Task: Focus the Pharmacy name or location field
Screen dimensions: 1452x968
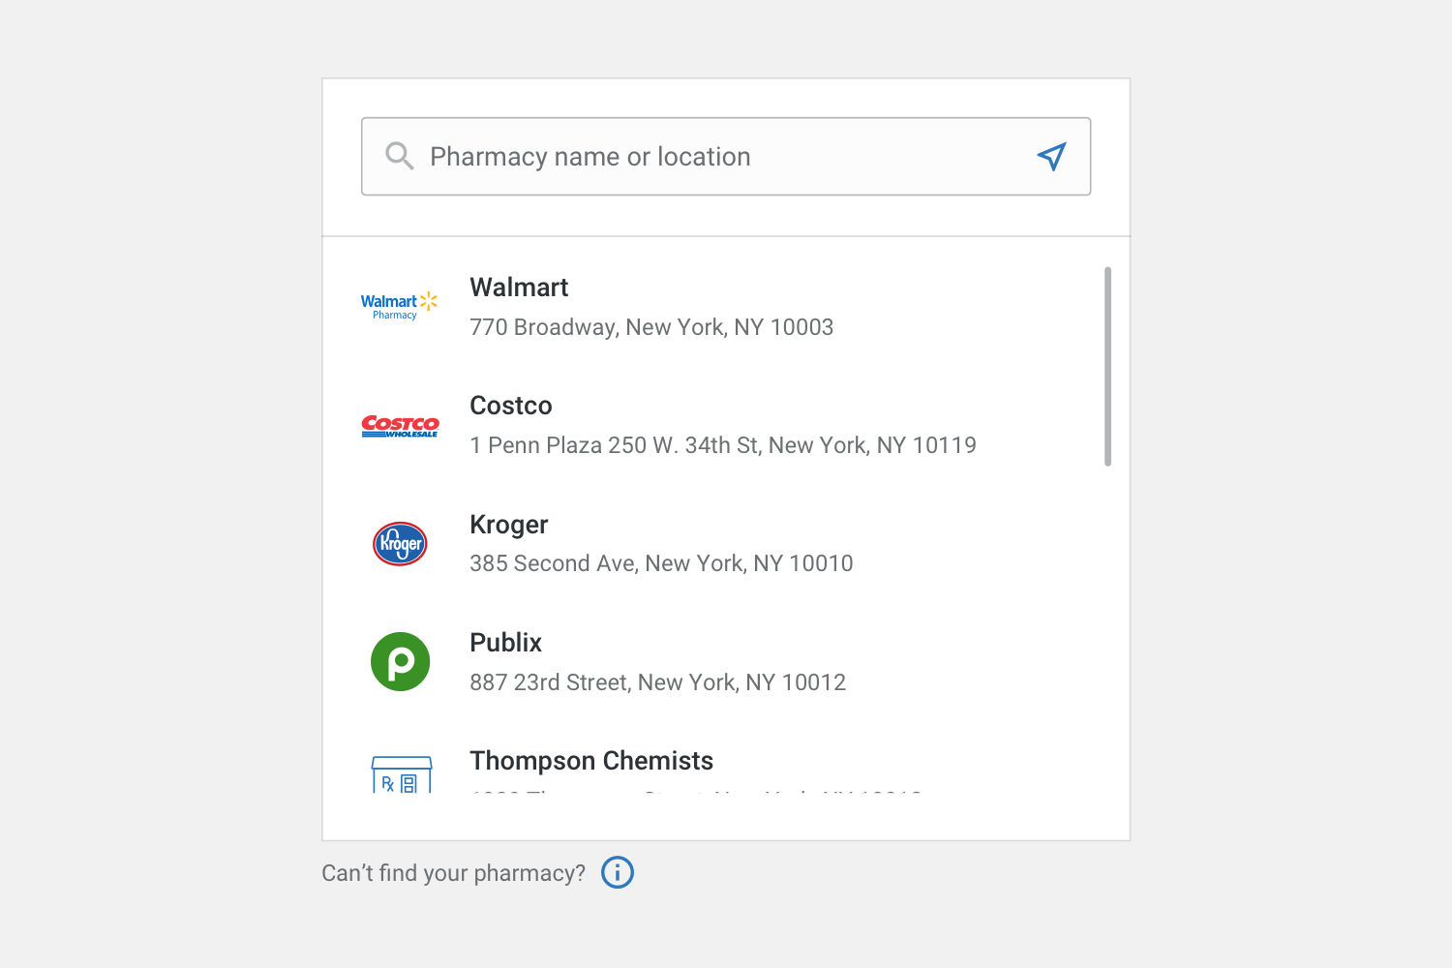Action: (726, 157)
